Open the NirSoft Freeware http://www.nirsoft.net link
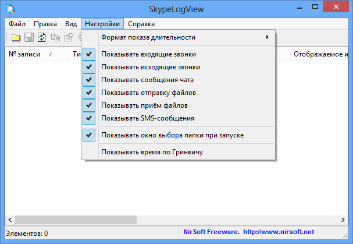Viewport: 353px width, 244px height. click(x=249, y=232)
